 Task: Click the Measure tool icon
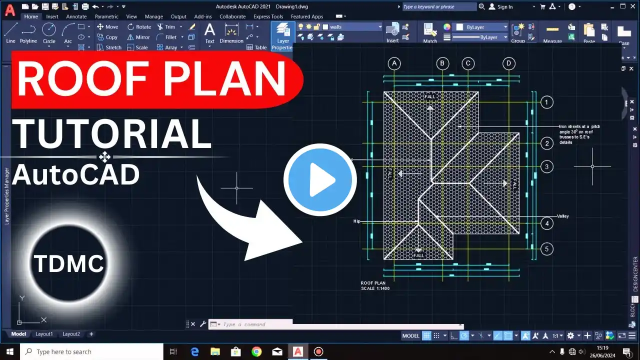[552, 33]
